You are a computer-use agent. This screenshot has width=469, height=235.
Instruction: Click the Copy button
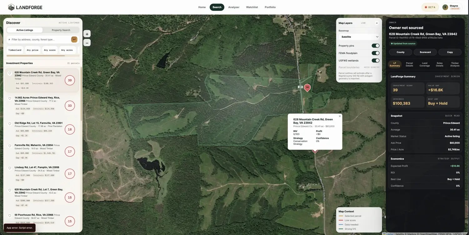pyautogui.click(x=450, y=52)
